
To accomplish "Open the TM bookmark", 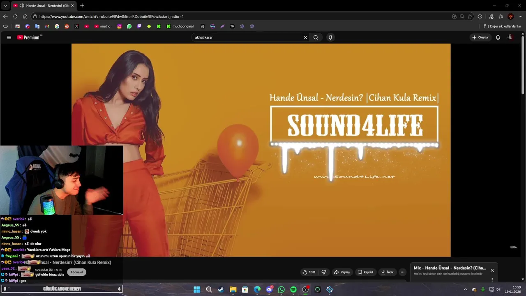I will [232, 26].
